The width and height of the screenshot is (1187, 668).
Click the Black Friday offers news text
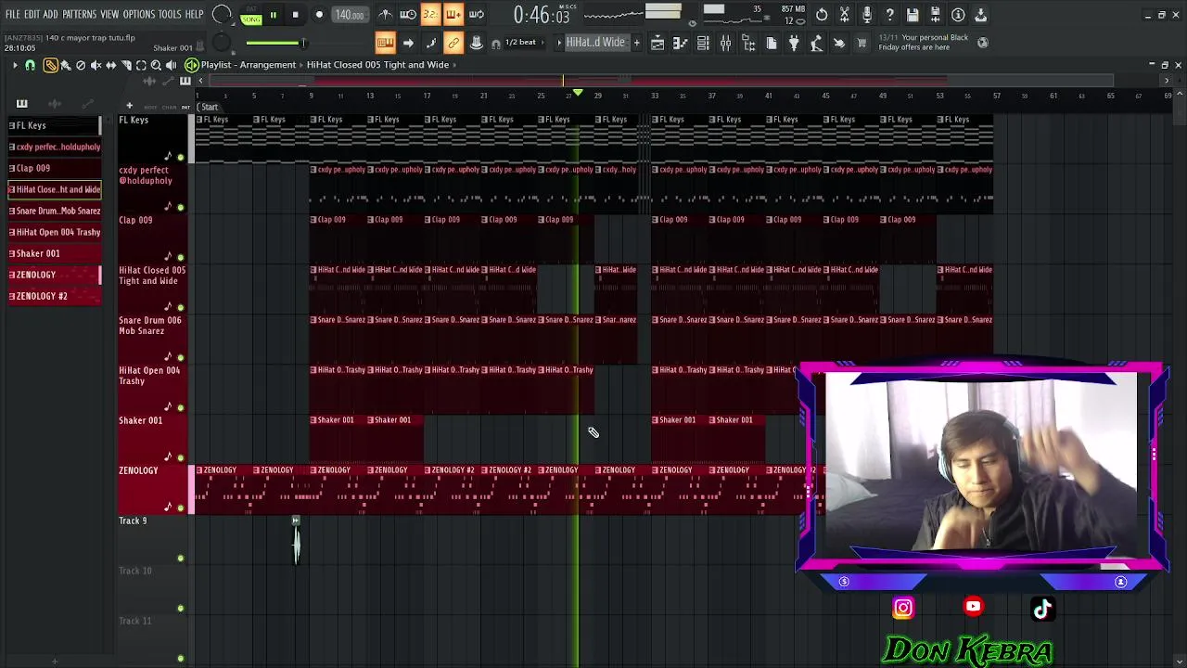coord(924,43)
